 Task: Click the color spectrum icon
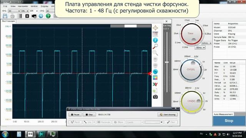tap(155, 78)
